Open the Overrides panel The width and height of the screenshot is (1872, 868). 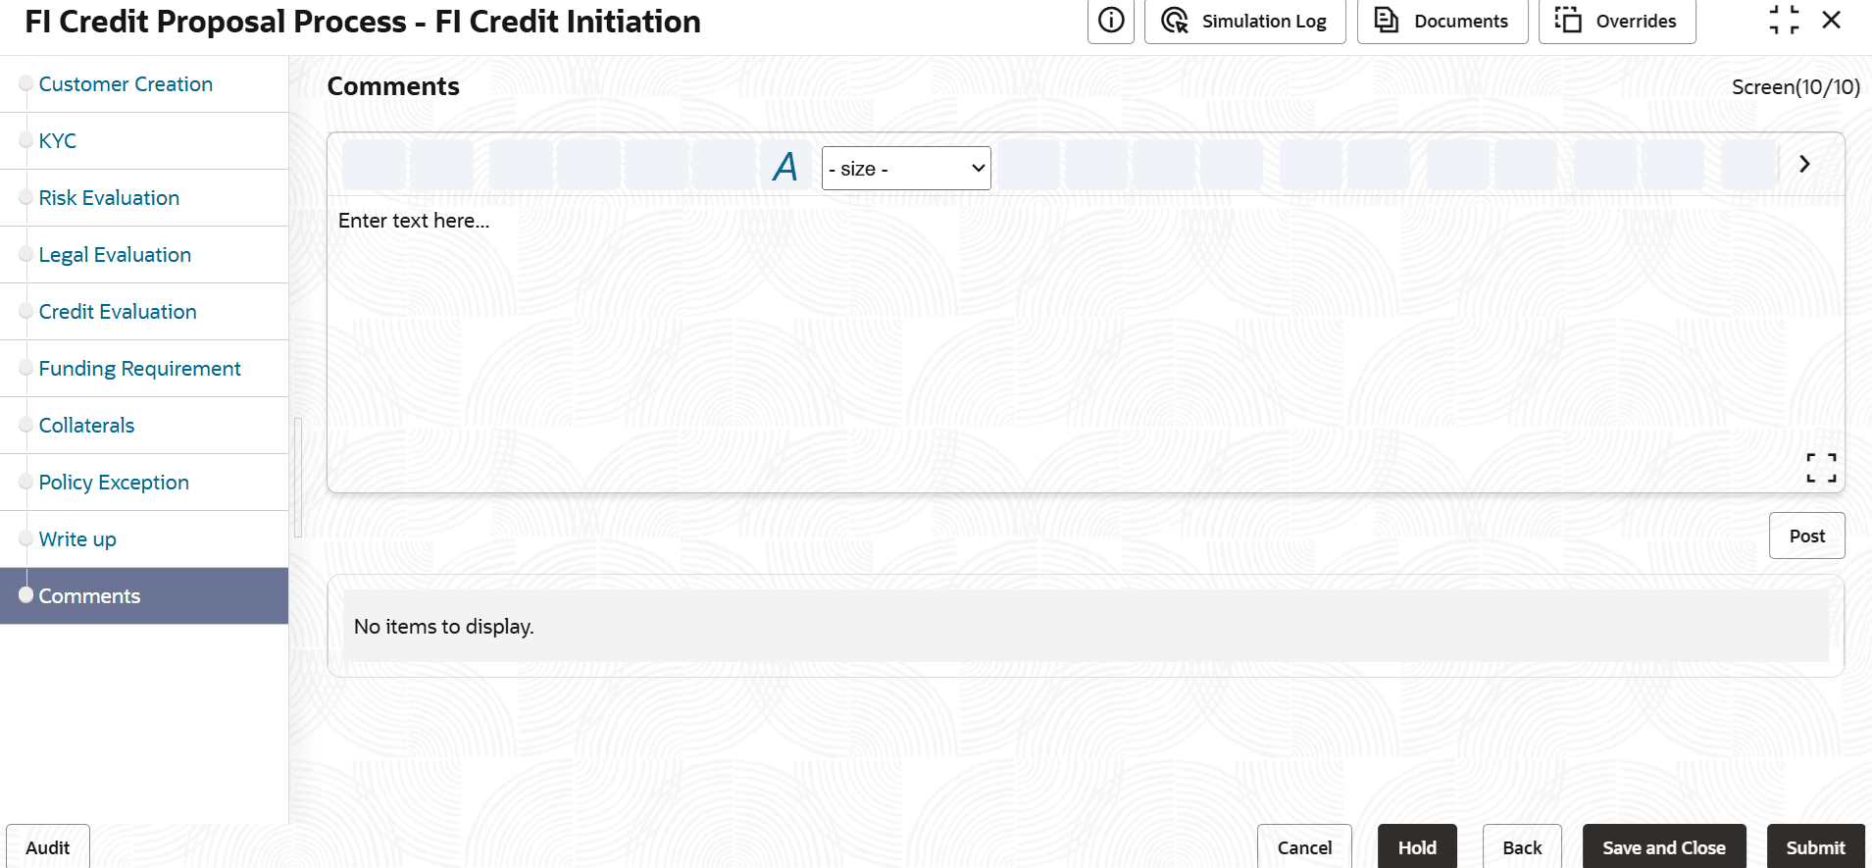pyautogui.click(x=1616, y=21)
